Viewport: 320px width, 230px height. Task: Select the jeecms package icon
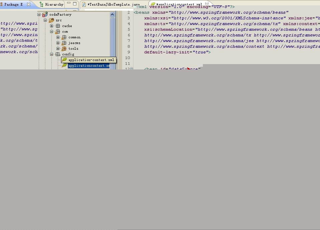(x=64, y=43)
